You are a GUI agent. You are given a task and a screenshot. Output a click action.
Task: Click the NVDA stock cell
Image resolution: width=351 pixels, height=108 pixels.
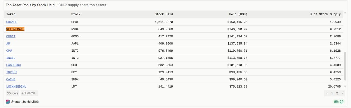(x=75, y=29)
